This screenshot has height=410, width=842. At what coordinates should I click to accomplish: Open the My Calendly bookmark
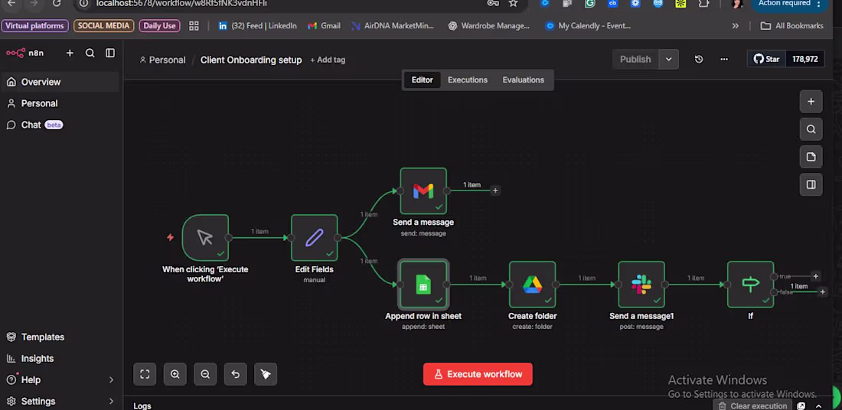587,26
